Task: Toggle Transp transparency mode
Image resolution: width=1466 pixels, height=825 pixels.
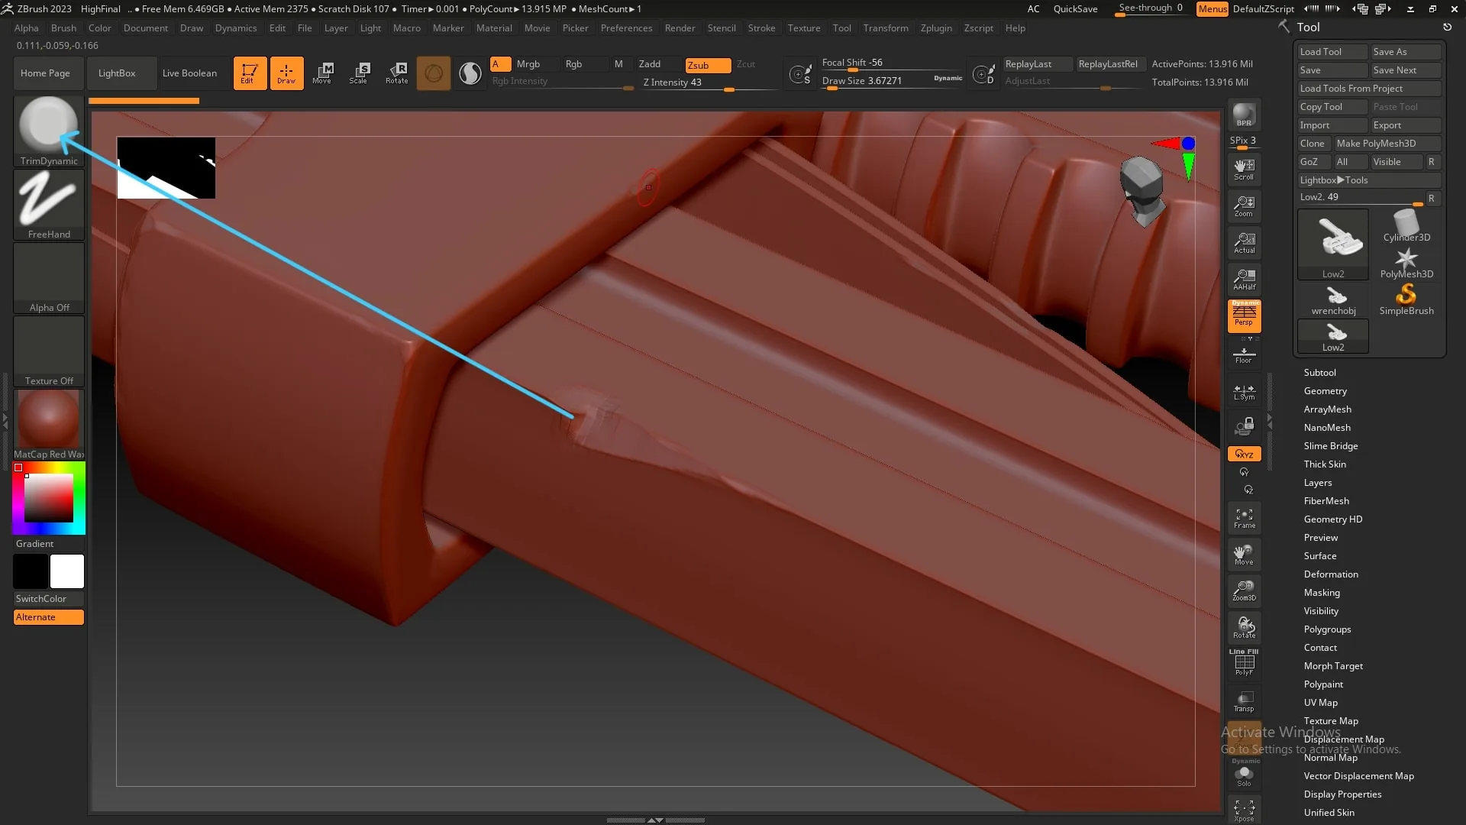Action: pos(1244,701)
